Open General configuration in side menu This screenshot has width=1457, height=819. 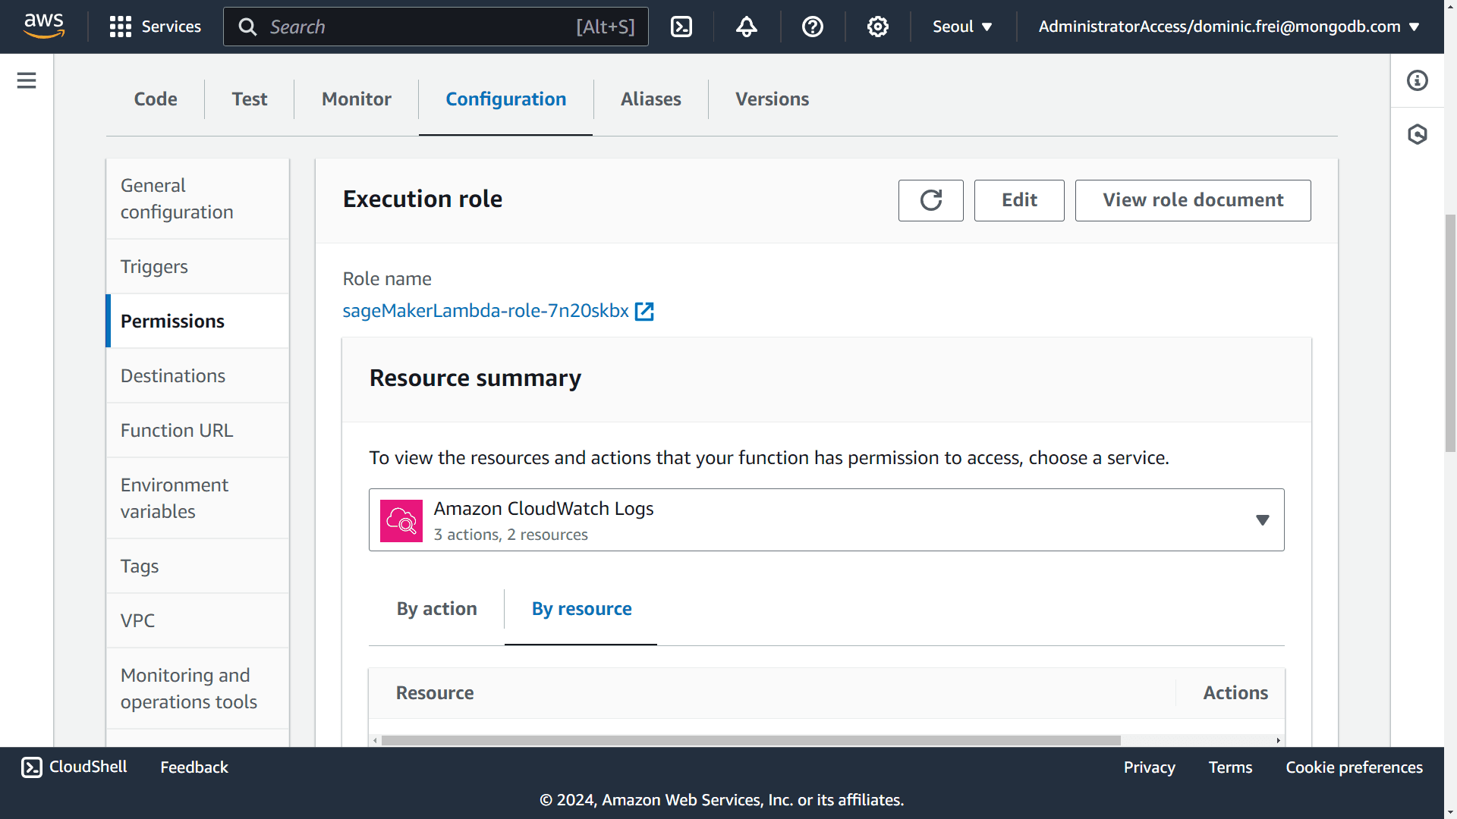coord(197,199)
